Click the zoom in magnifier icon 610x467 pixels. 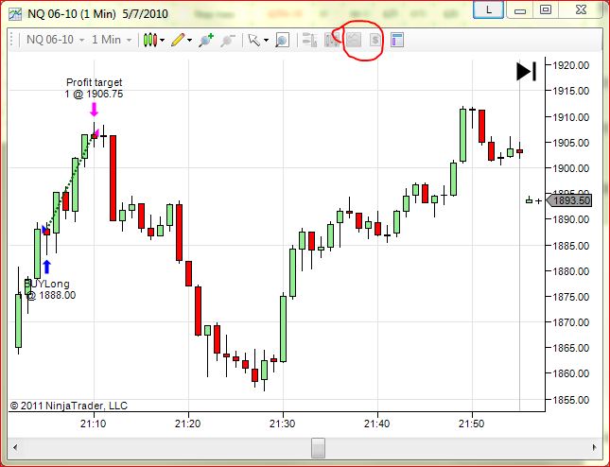[x=206, y=40]
